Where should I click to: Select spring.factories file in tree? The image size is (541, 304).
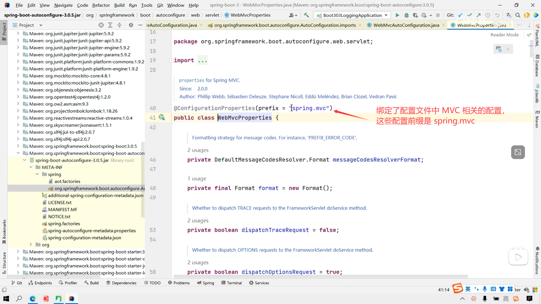(x=64, y=223)
